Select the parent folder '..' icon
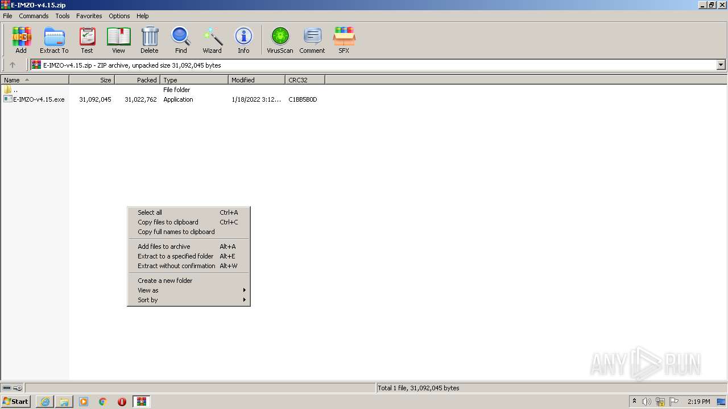The width and height of the screenshot is (728, 409). [x=7, y=90]
